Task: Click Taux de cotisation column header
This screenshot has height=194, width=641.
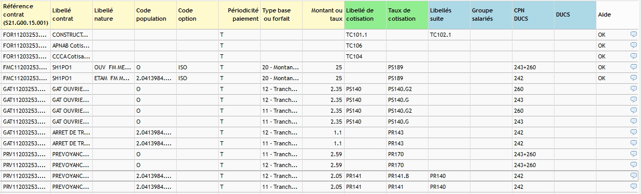Action: point(407,14)
